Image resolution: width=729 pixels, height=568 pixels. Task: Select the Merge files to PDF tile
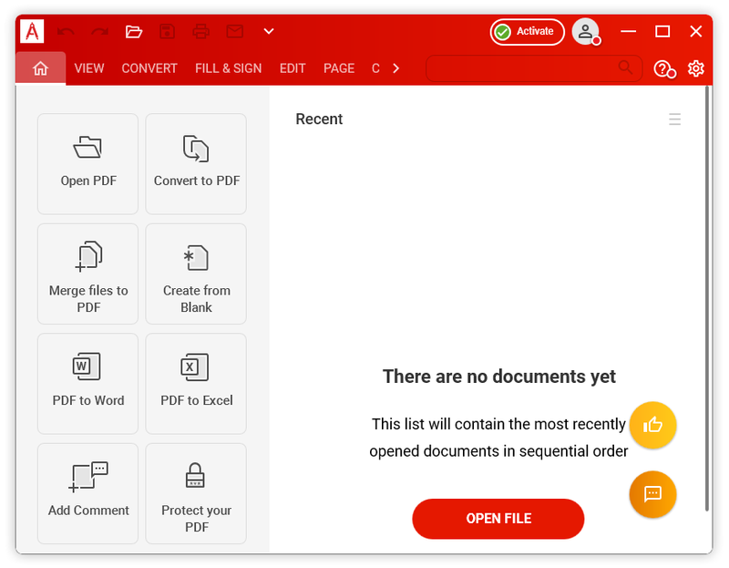coord(87,274)
